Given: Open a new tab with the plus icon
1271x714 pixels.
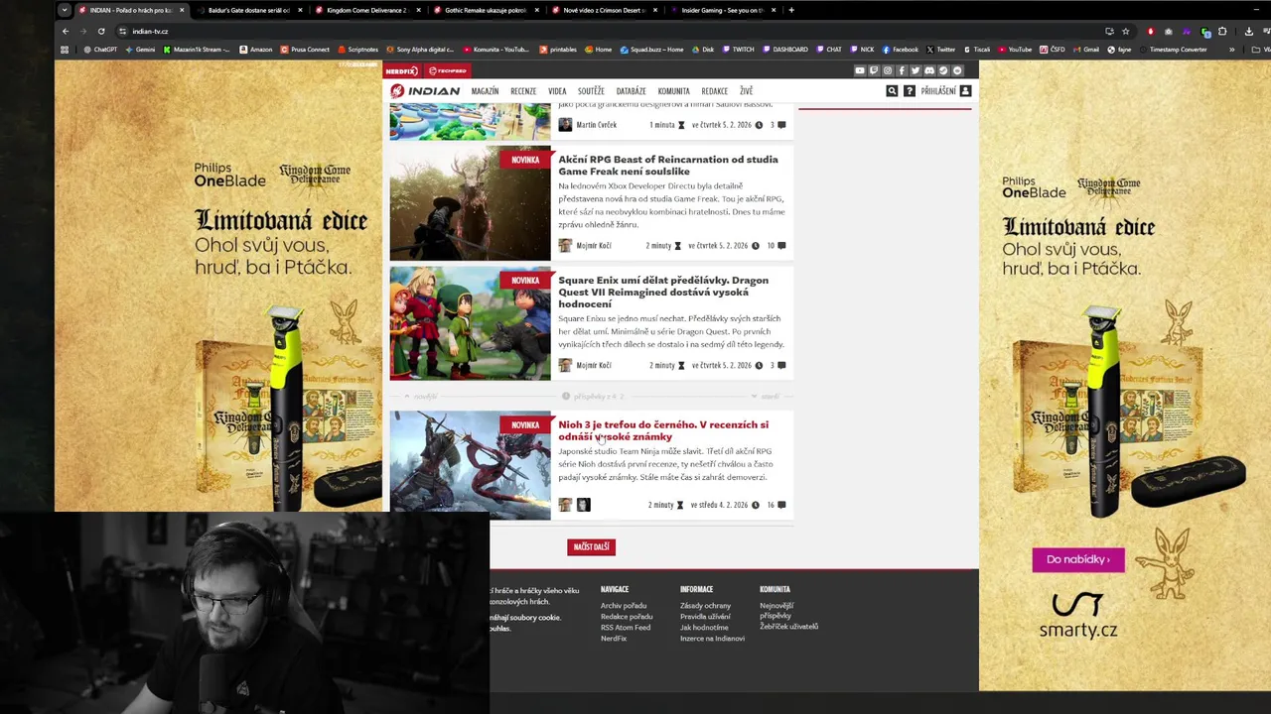Looking at the screenshot, I should (x=791, y=10).
